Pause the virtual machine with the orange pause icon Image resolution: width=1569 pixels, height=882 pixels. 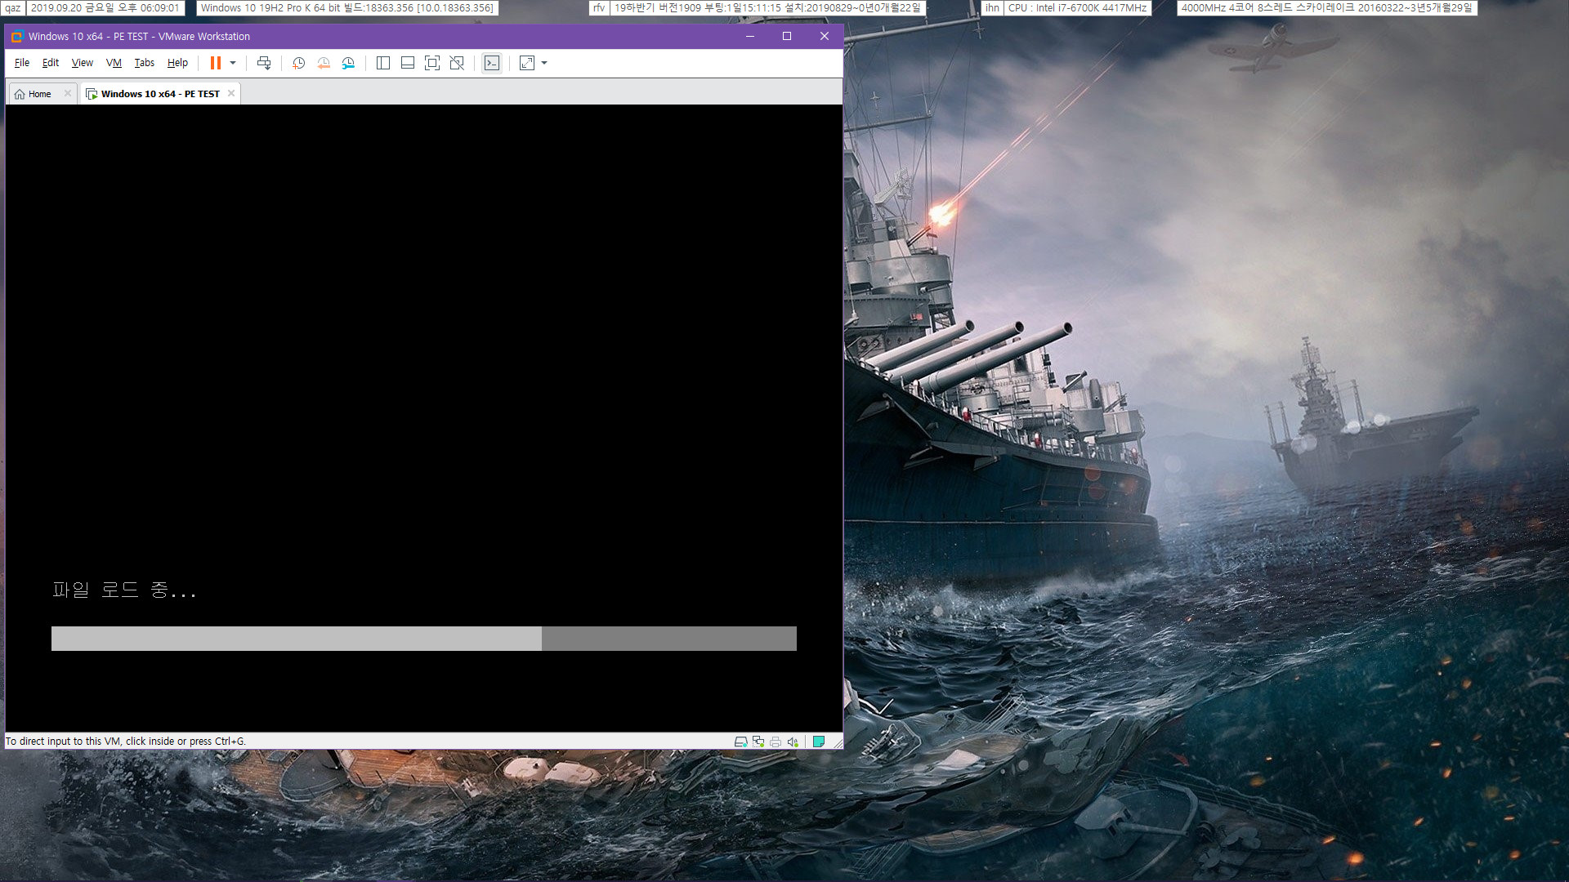pyautogui.click(x=216, y=63)
